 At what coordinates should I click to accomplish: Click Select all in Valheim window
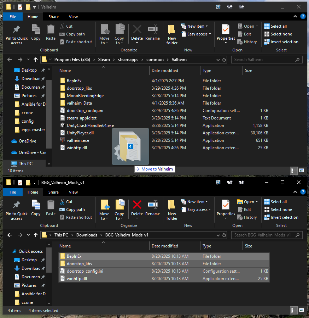(275, 26)
